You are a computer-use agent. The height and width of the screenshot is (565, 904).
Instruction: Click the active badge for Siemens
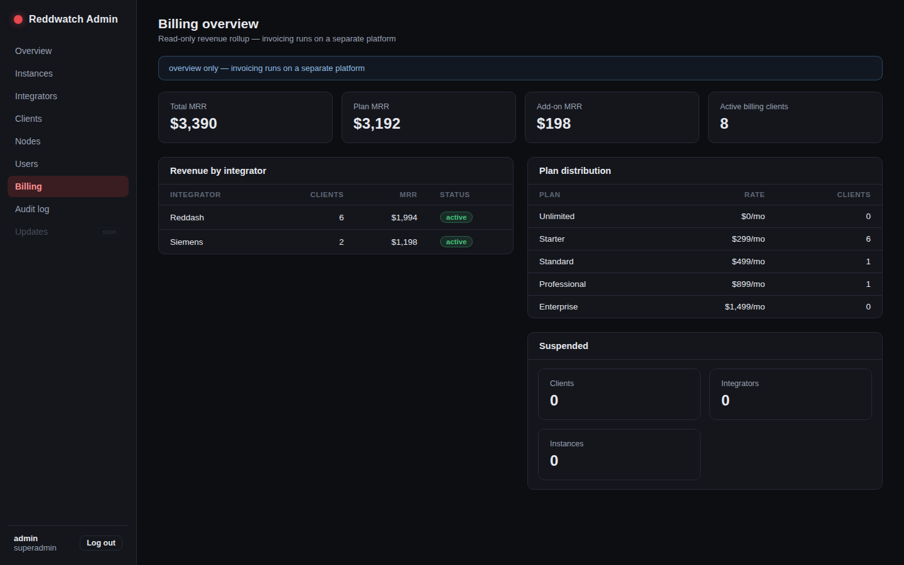tap(456, 242)
